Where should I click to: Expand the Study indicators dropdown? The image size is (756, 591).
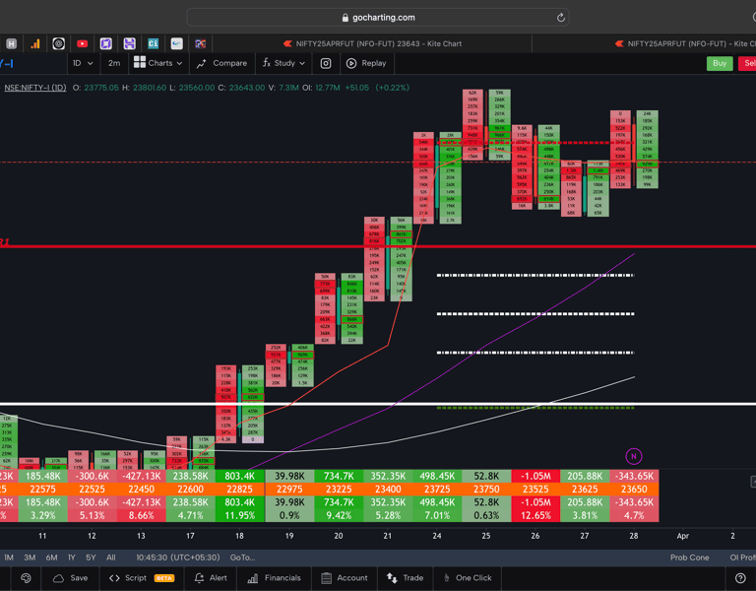tap(283, 63)
